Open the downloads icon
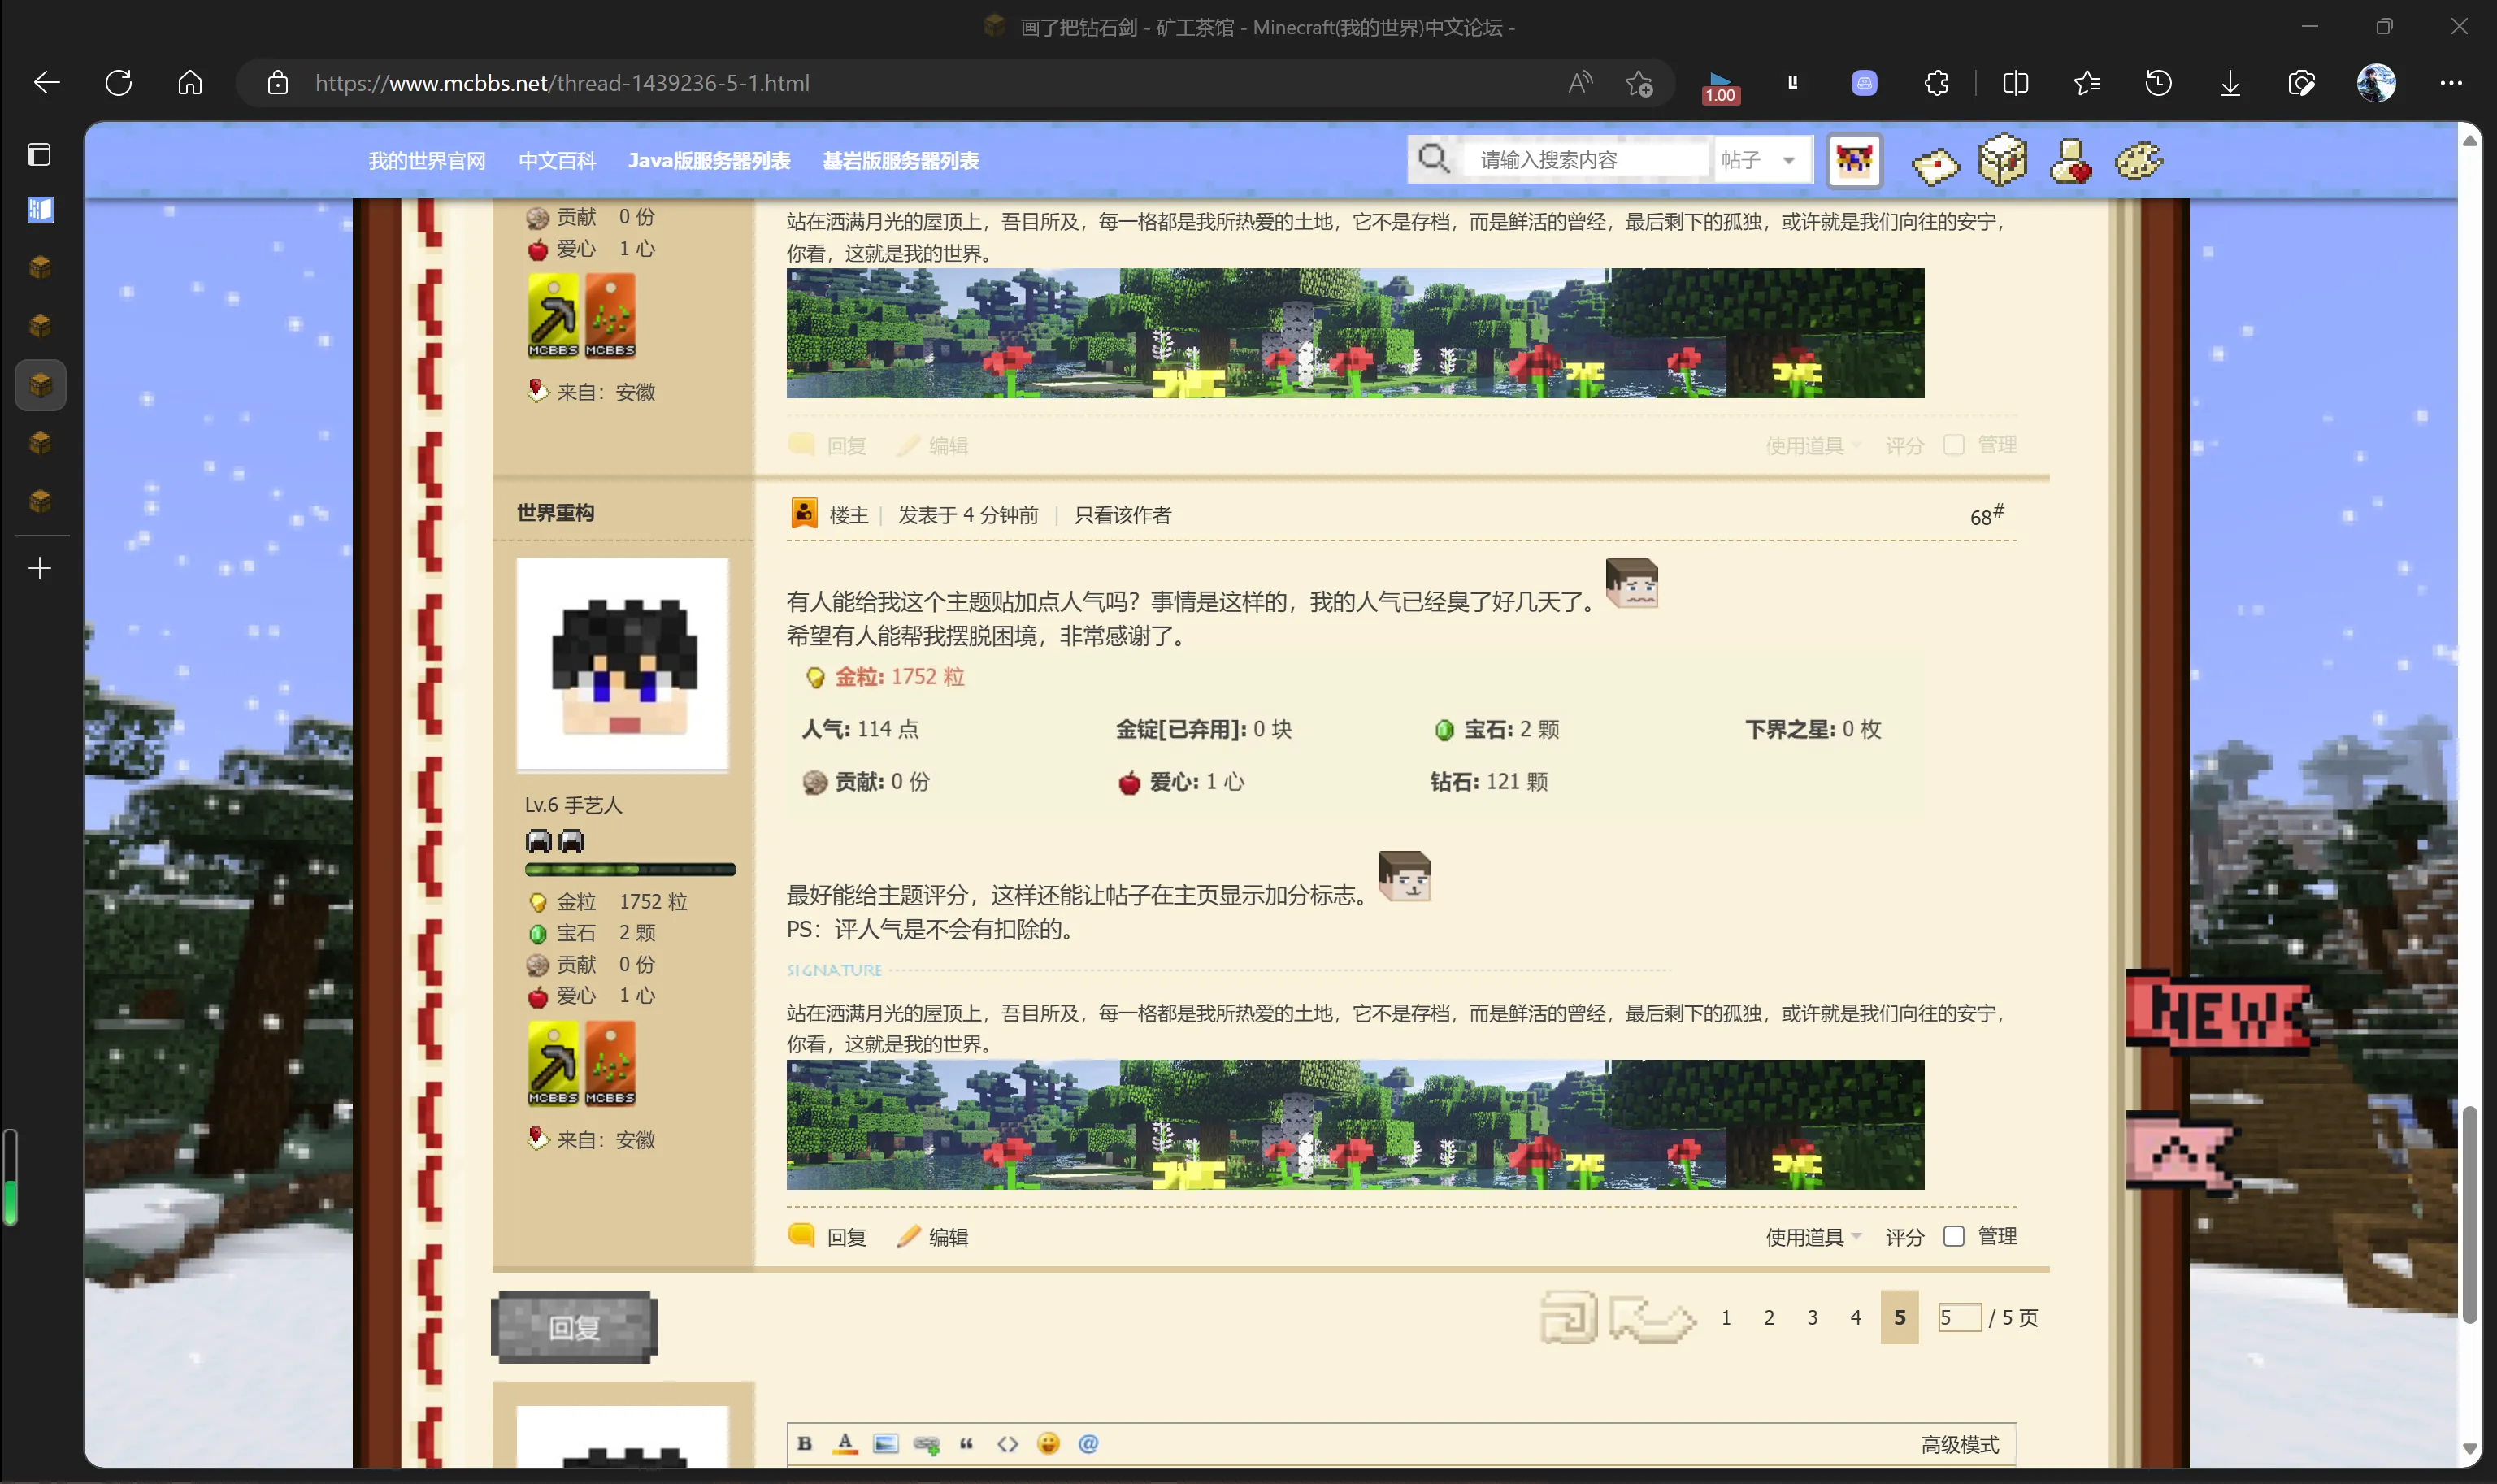 2230,83
